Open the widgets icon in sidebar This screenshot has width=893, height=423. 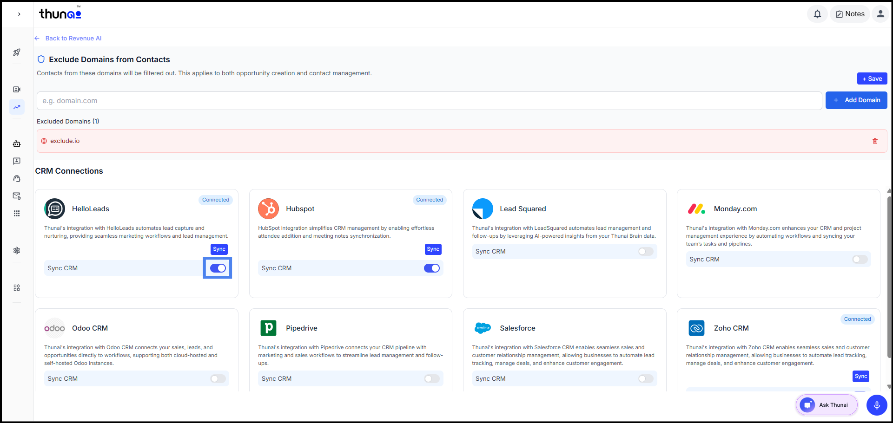click(x=17, y=288)
